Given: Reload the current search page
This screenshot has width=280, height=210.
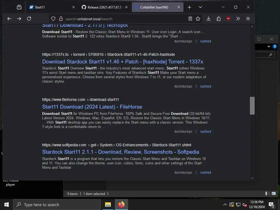Looking at the screenshot, I should click(29, 19).
